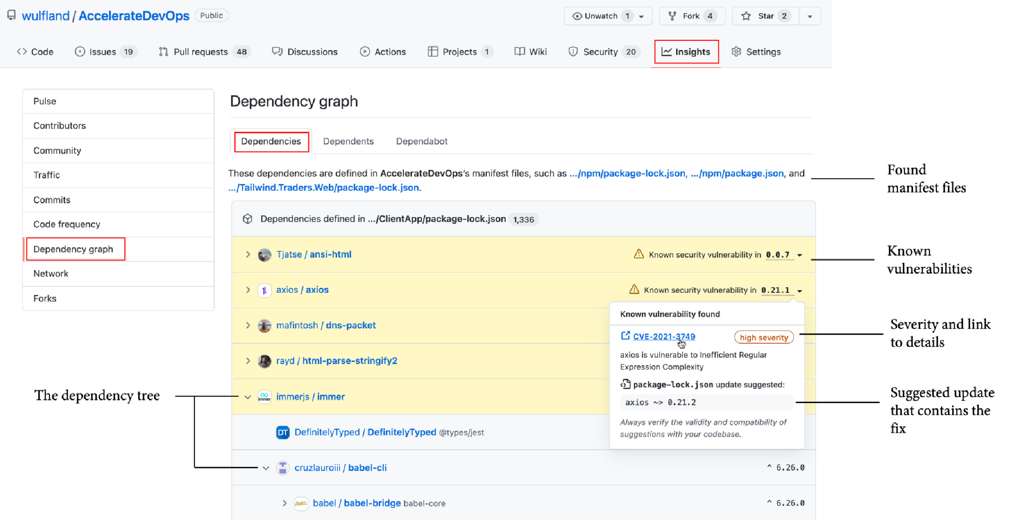The width and height of the screenshot is (1014, 520).
Task: Expand the rayd / html-parse-stringify2 row
Action: pos(248,361)
